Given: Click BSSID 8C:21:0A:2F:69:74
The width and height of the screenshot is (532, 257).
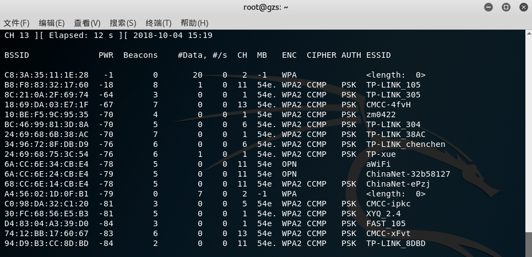Looking at the screenshot, I should pyautogui.click(x=46, y=95).
